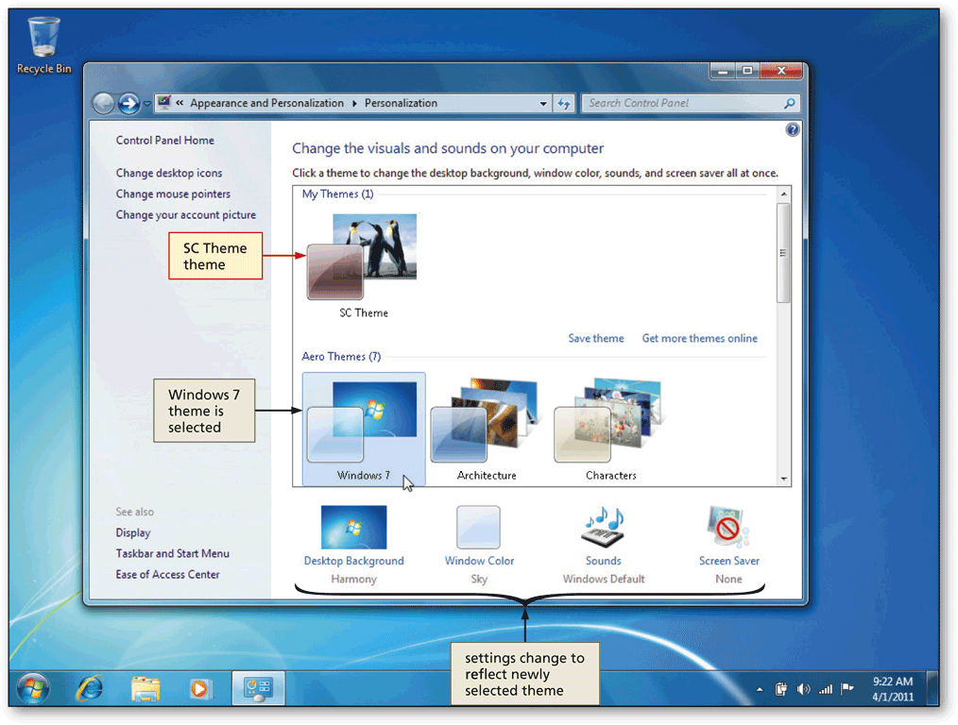Click the taskbar clock showing 9:22 AM
The image size is (958, 725).
click(x=893, y=689)
